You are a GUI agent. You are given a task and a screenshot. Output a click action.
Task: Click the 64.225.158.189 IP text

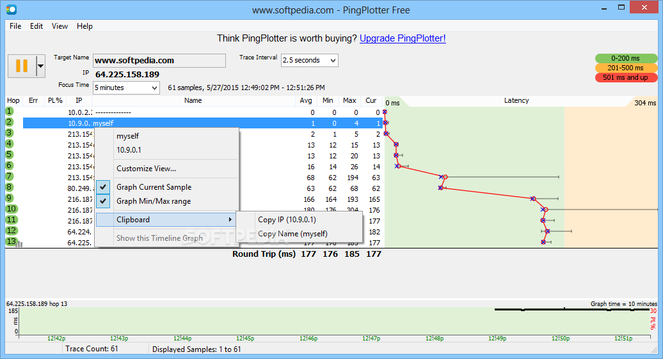tap(127, 75)
